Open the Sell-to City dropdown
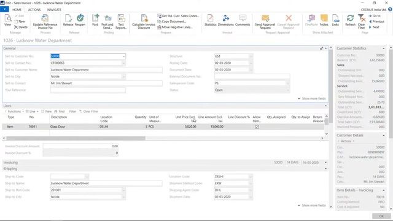The height and width of the screenshot is (221, 393). point(123,77)
